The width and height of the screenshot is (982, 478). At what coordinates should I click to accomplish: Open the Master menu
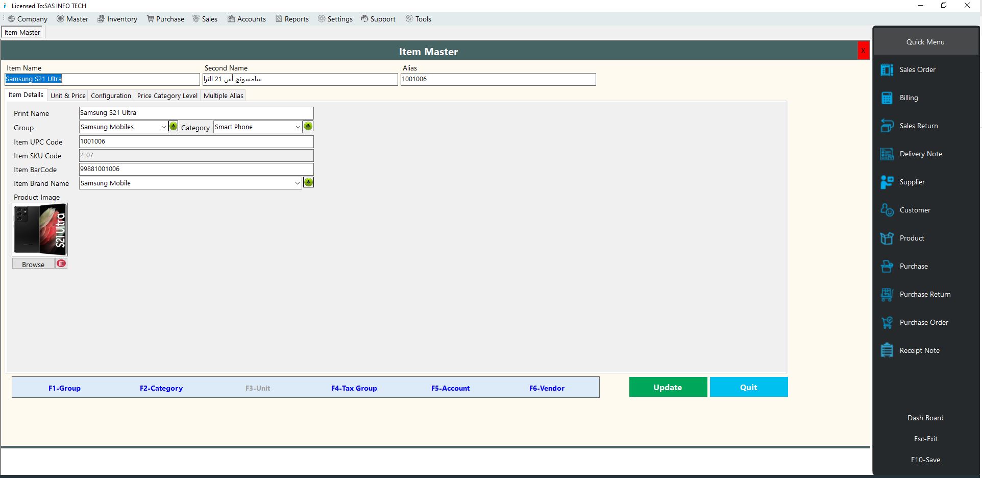[72, 19]
